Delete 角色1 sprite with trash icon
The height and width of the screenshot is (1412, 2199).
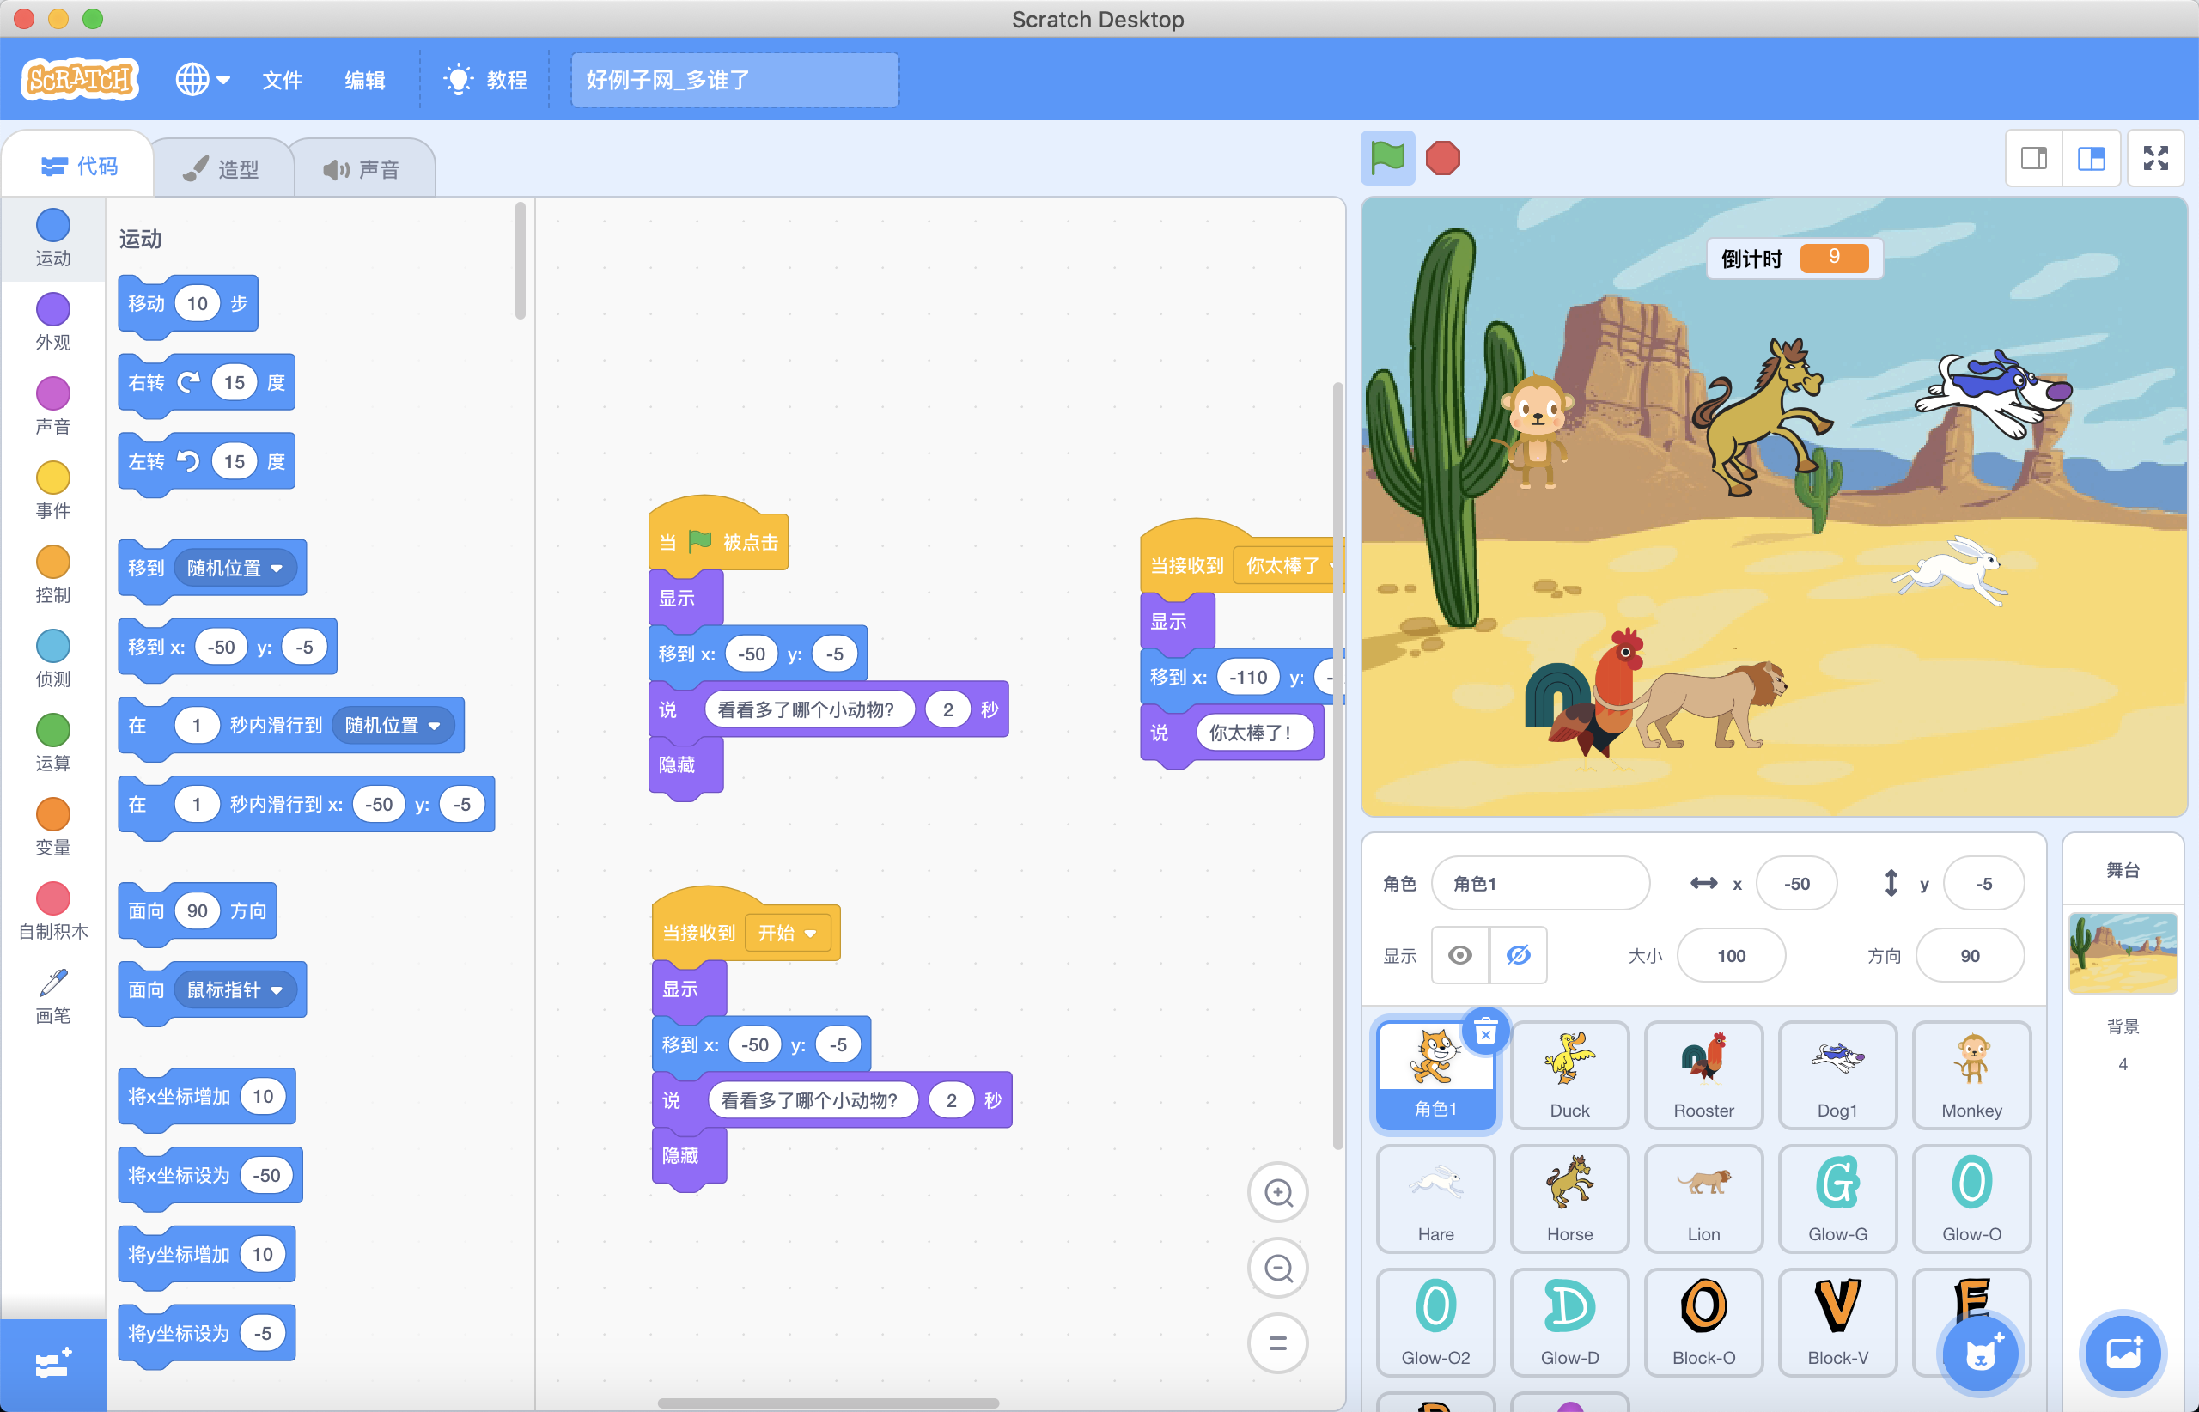tap(1485, 1033)
